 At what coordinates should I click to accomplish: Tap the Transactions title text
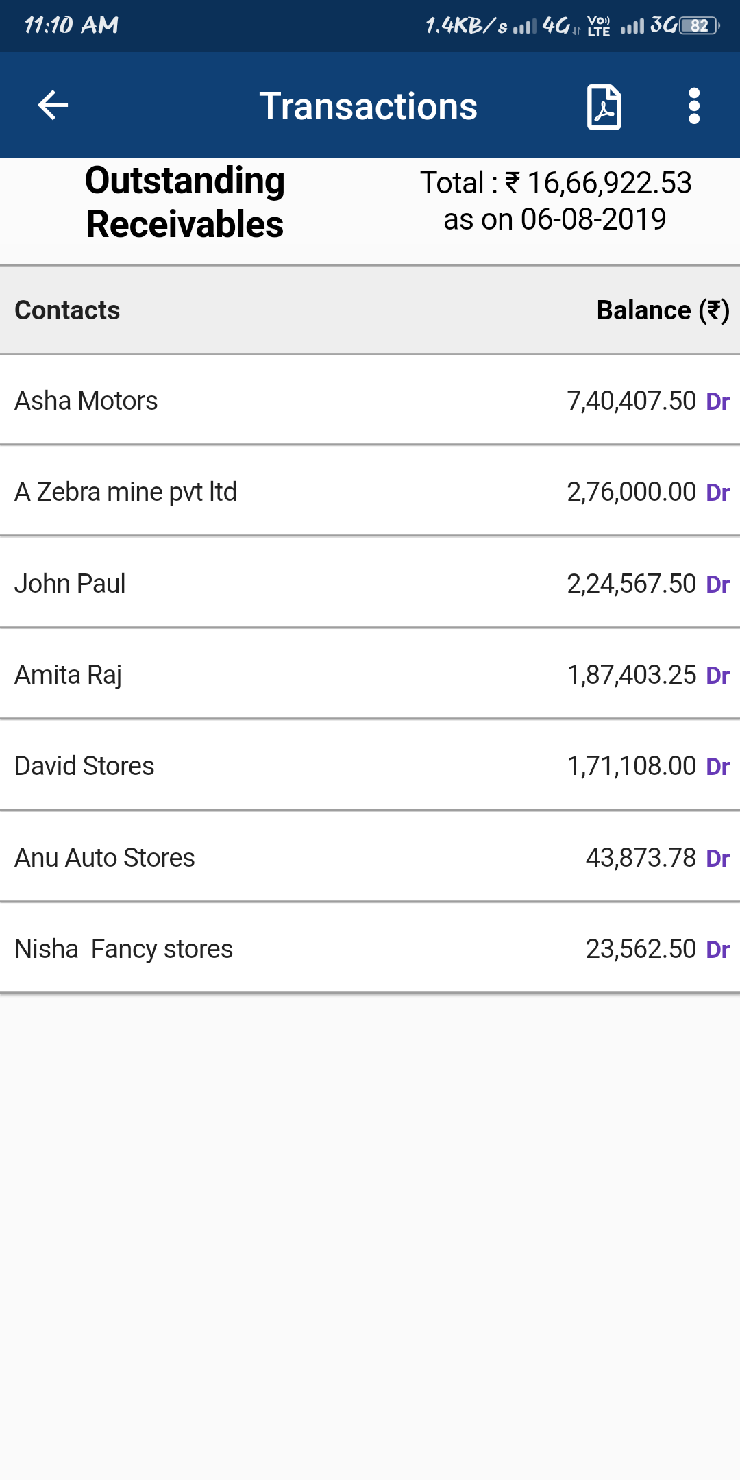[x=368, y=106]
